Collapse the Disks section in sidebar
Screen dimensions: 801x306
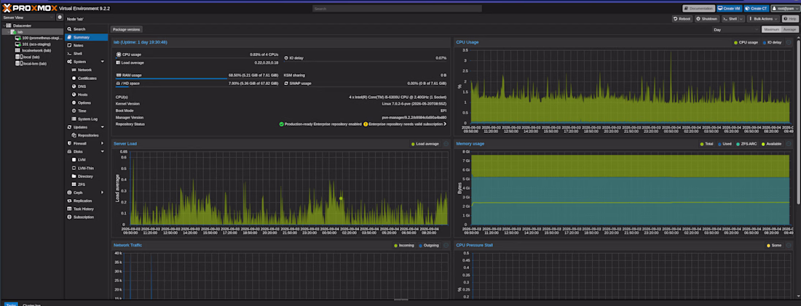coord(102,151)
